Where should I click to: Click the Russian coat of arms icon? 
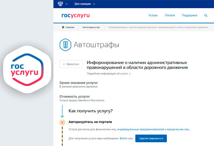point(60,4)
